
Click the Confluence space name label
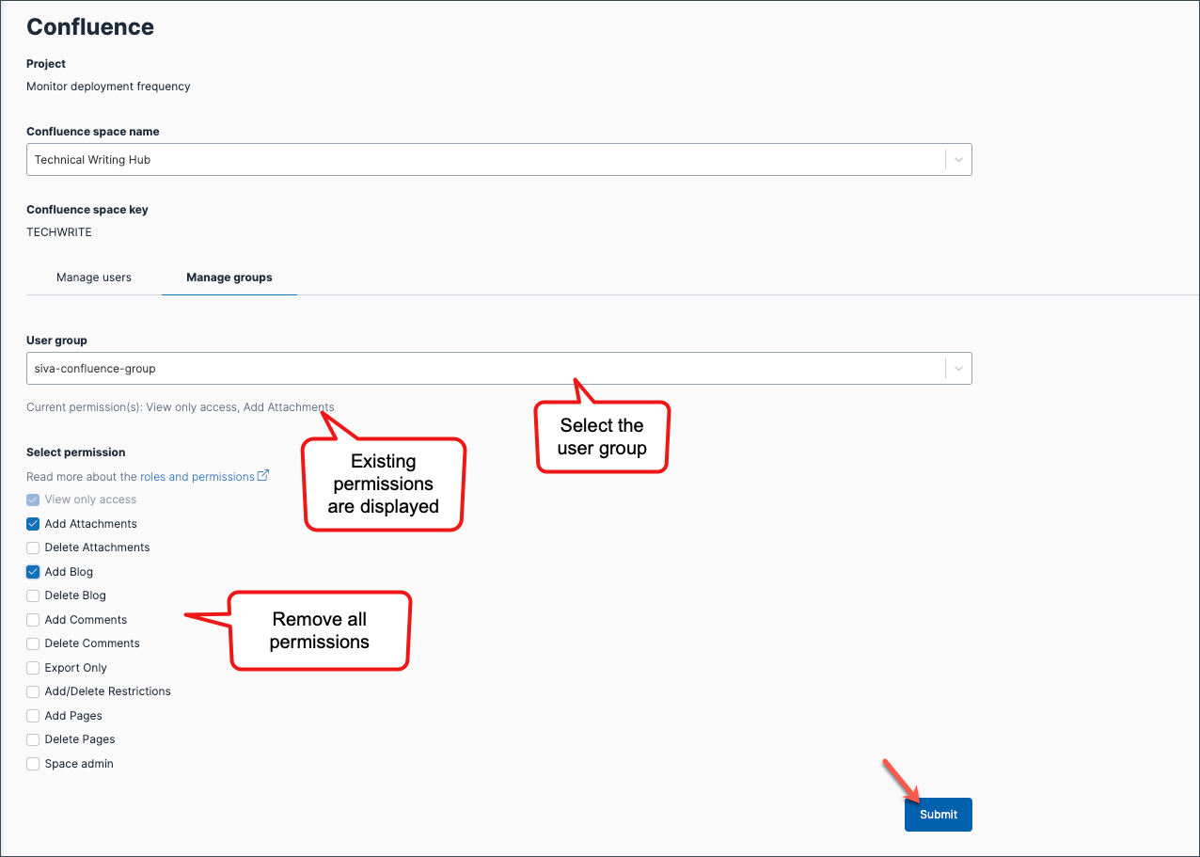tap(93, 132)
